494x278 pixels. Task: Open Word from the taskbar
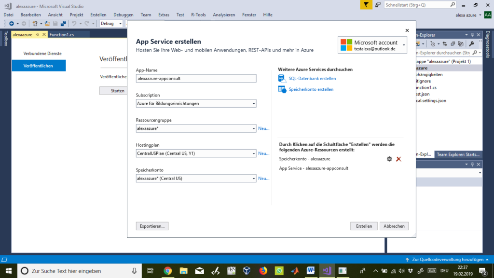click(x=311, y=271)
